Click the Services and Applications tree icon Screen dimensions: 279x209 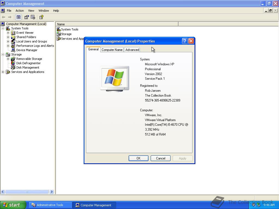8,72
